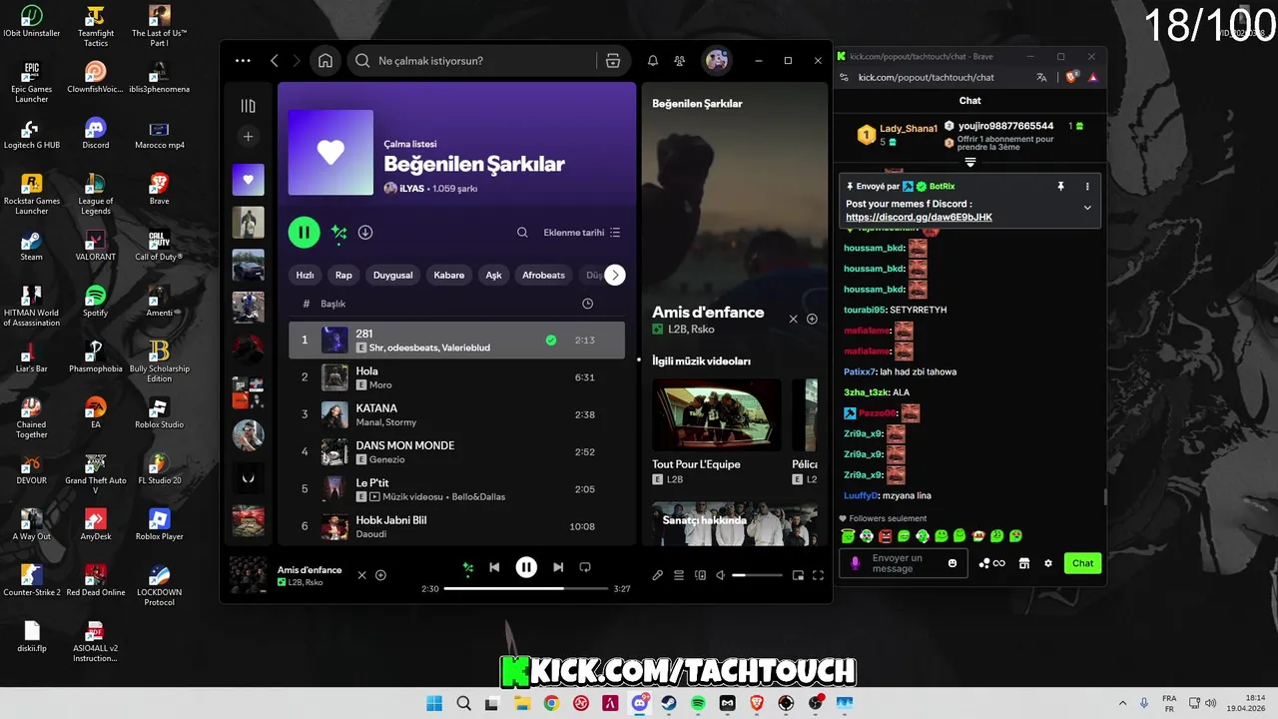Viewport: 1278px width, 719px height.
Task: Play track Le P'tit
Action: click(456, 488)
